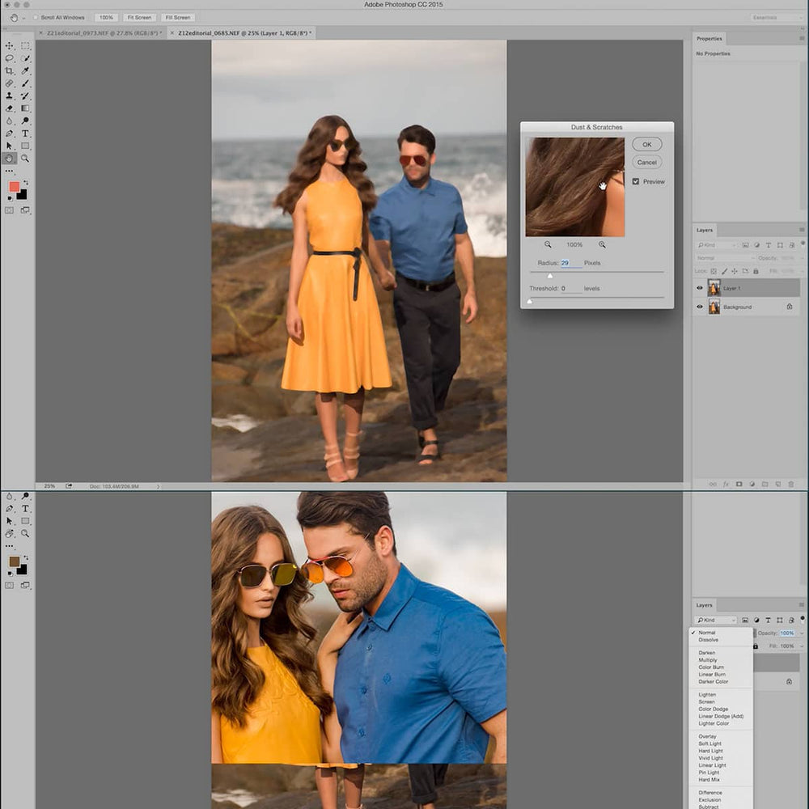Hide the Layer 1 visibility eye
809x809 pixels.
tap(699, 288)
